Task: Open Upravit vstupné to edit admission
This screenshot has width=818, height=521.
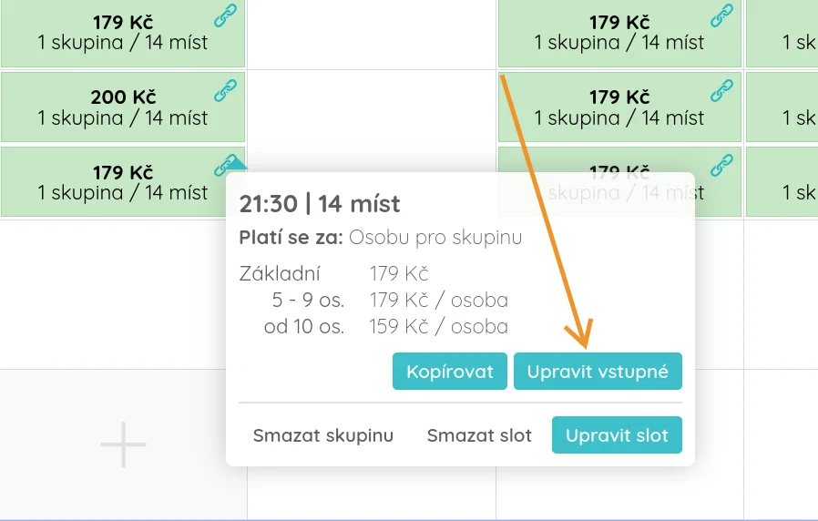Action: coord(598,372)
